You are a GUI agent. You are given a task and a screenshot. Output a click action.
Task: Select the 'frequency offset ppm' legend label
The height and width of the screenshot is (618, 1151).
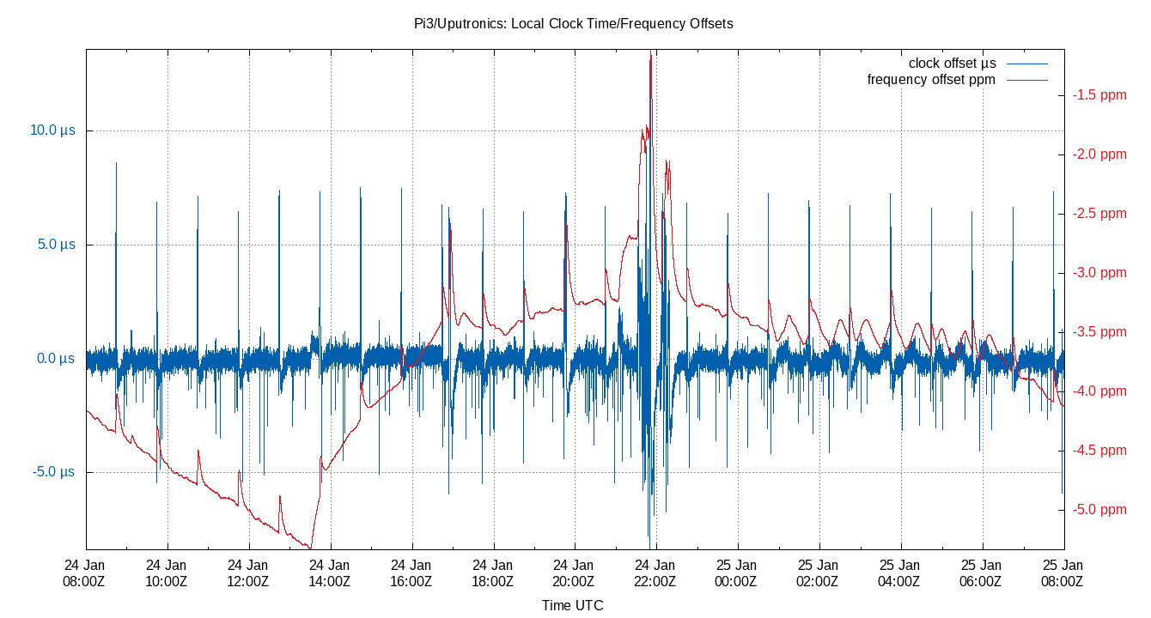click(x=931, y=80)
